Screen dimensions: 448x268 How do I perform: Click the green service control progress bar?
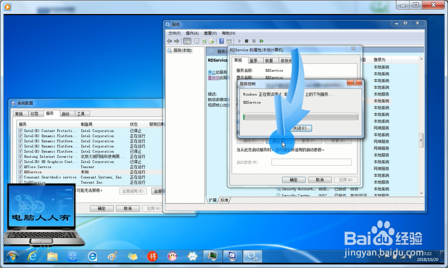(x=301, y=117)
